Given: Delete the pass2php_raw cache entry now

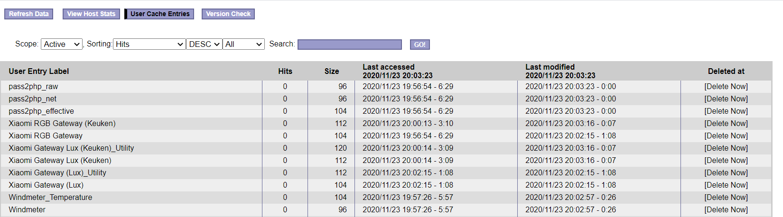Looking at the screenshot, I should [726, 86].
